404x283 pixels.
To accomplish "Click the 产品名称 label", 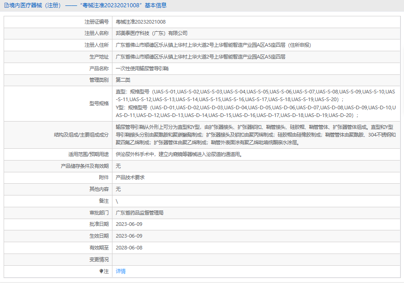I will coord(99,68).
